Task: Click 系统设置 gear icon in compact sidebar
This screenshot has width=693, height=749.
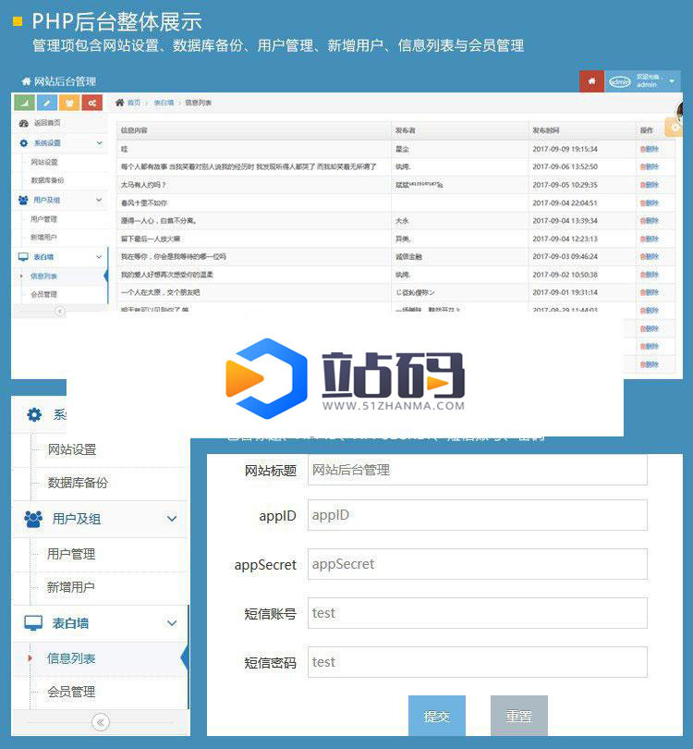Action: [x=23, y=142]
